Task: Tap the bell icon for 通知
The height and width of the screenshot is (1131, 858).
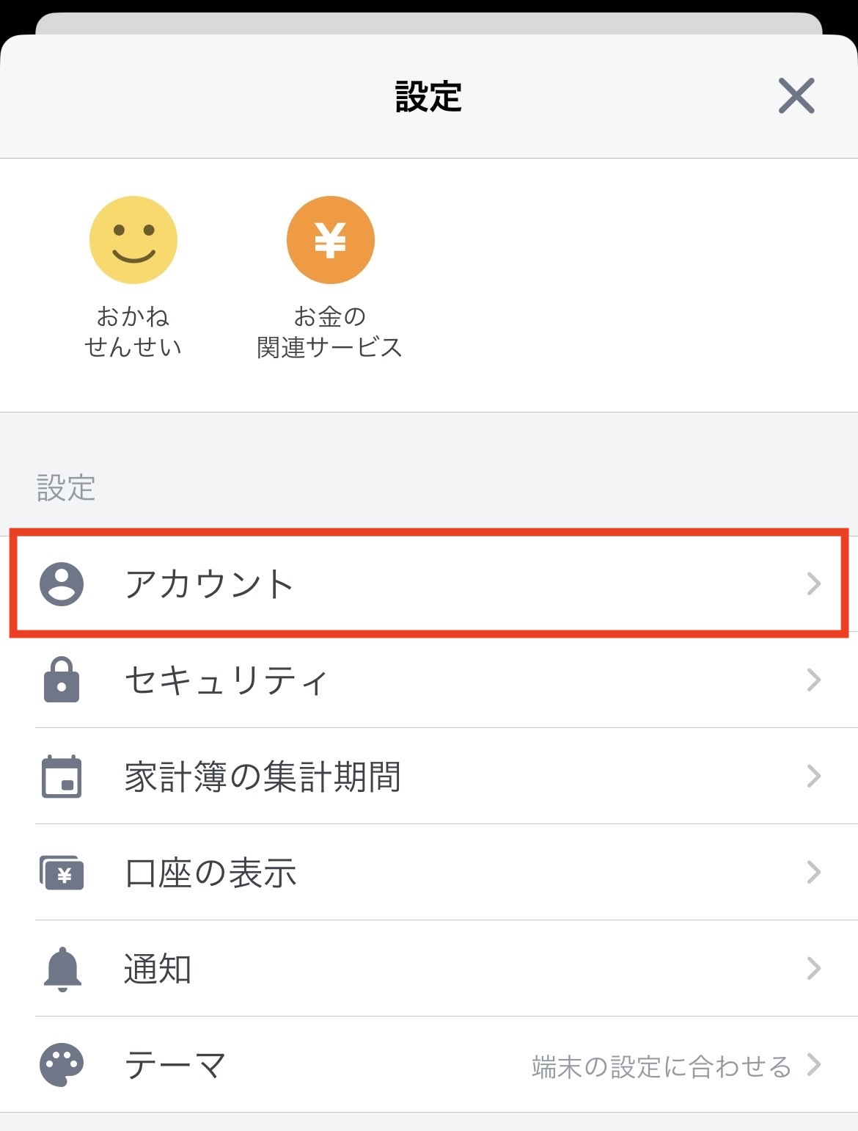Action: tap(62, 969)
